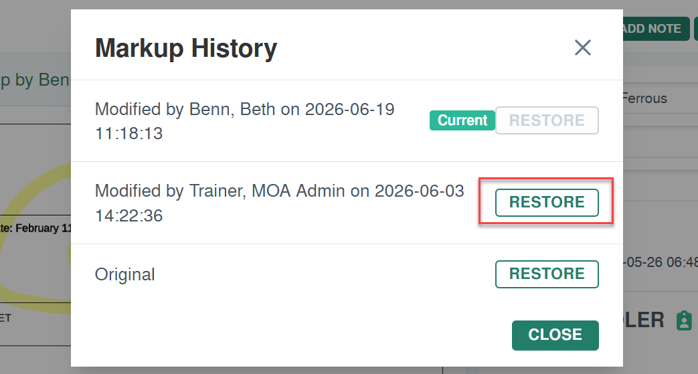
Task: Click the Ferrous field in background panel
Action: [645, 98]
